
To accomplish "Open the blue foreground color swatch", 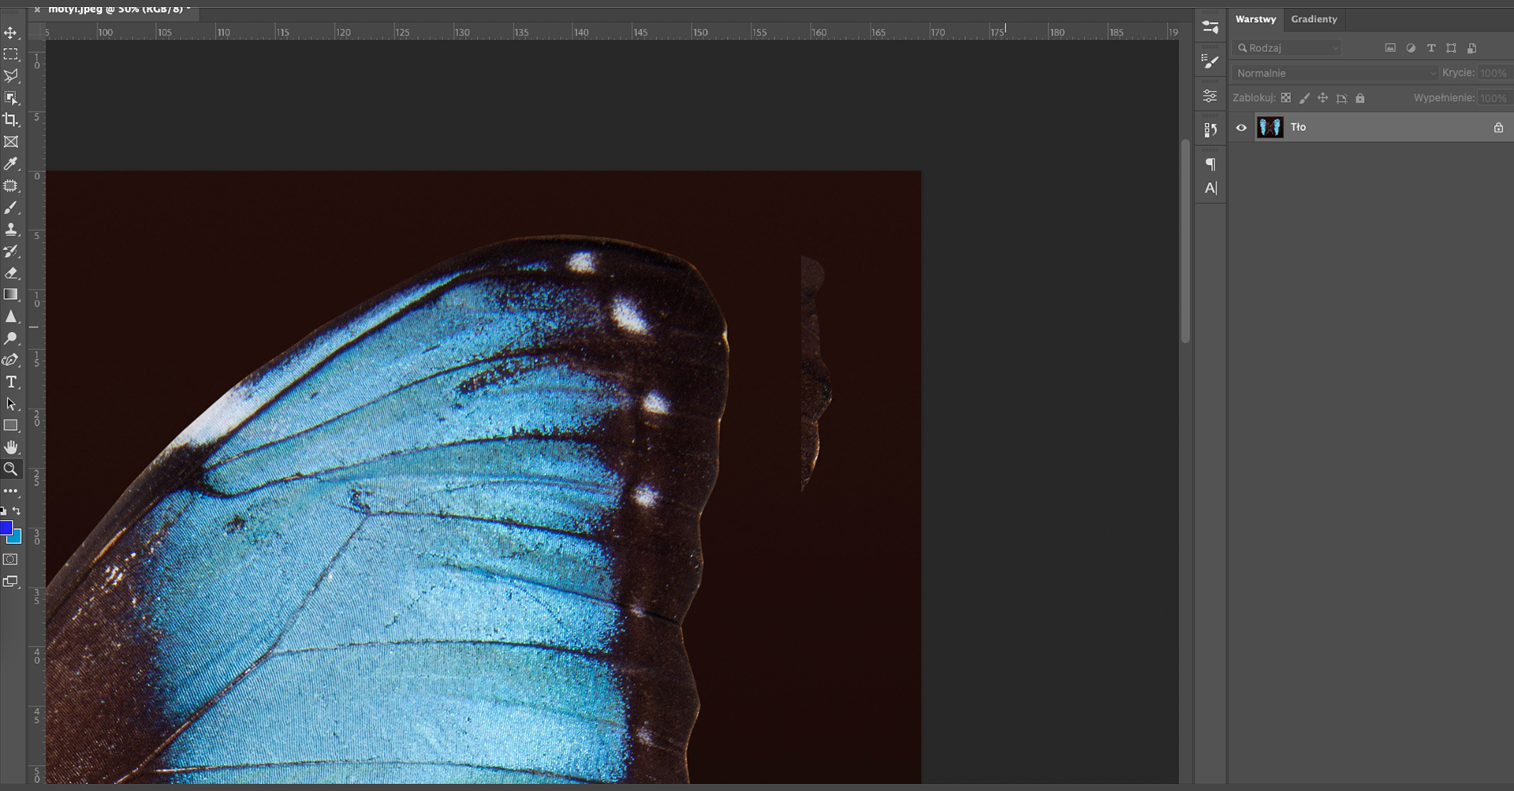I will (x=6, y=528).
